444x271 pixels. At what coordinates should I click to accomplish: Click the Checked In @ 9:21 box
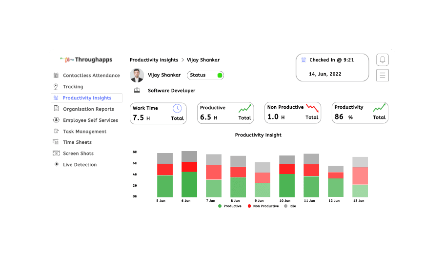[332, 67]
